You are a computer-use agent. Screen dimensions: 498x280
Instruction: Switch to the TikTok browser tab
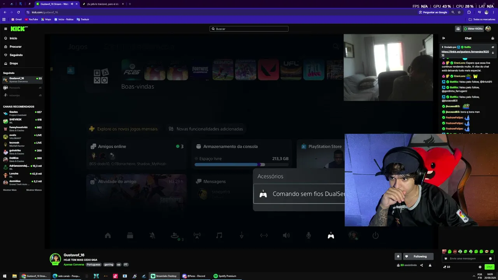point(103,4)
